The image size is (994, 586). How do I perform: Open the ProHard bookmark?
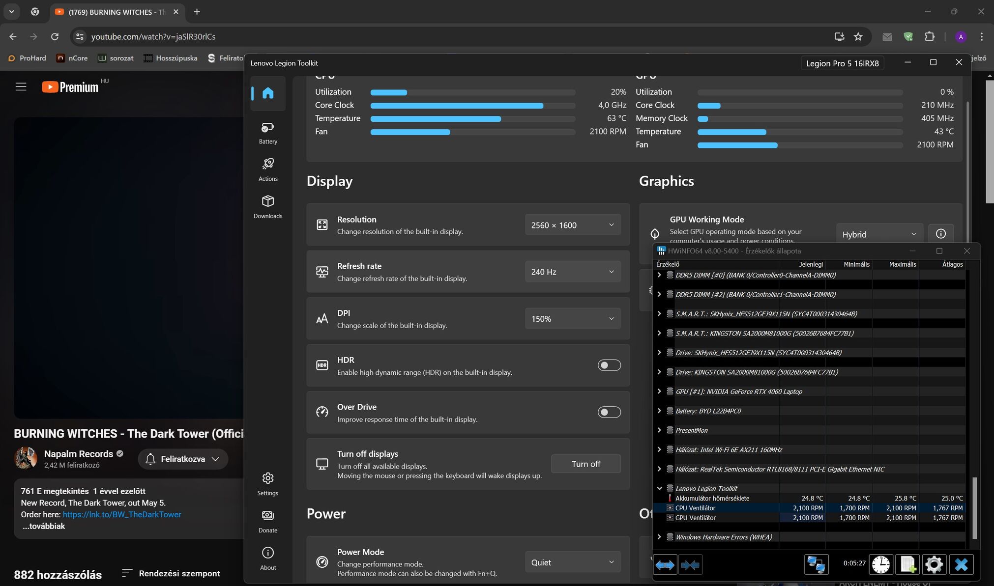(28, 58)
